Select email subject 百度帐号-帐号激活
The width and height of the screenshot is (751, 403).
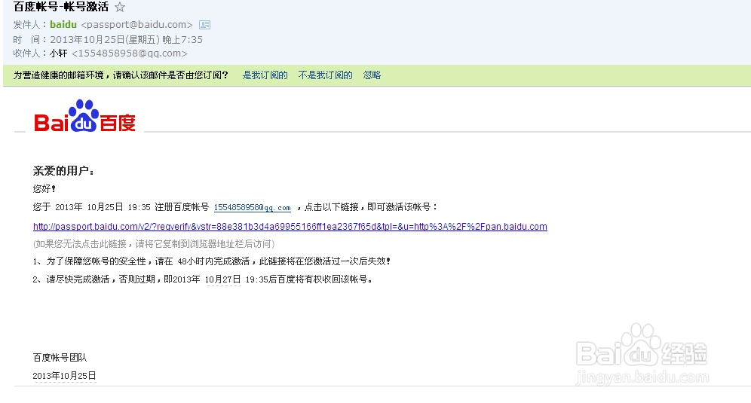coord(61,7)
